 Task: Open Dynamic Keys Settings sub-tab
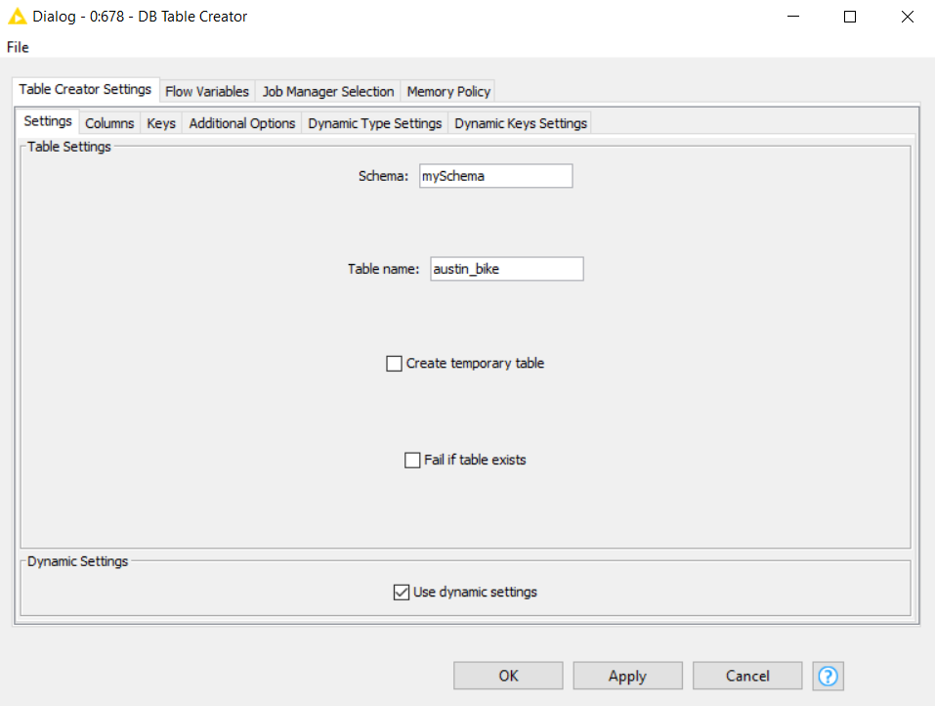521,123
